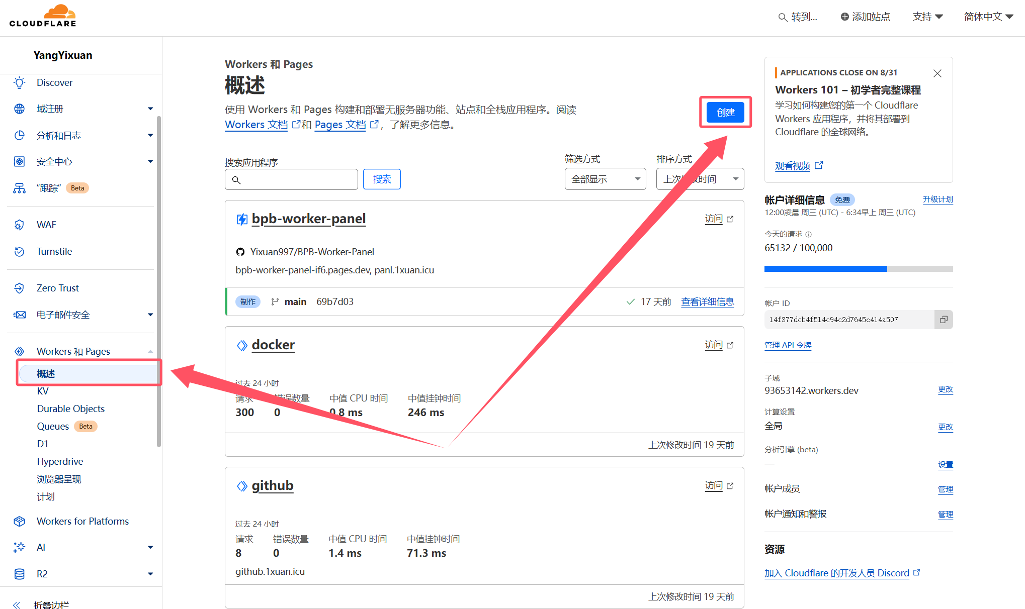Open 计划 in the sidebar
Image resolution: width=1025 pixels, height=609 pixels.
point(46,496)
